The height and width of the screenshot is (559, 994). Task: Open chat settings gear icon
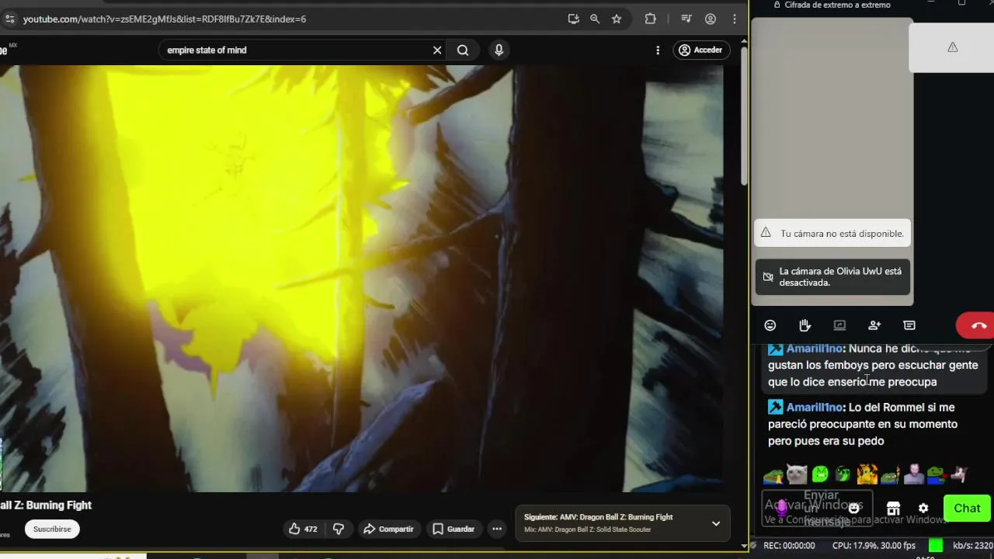(x=923, y=509)
